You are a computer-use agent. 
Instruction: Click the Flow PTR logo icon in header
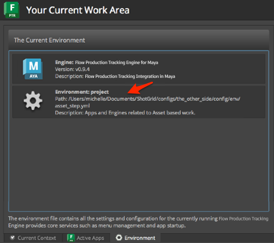pos(12,10)
